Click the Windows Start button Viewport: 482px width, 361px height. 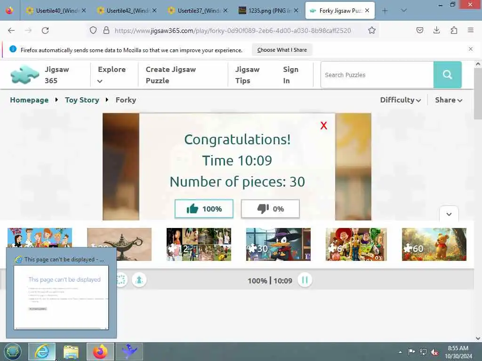click(x=13, y=352)
